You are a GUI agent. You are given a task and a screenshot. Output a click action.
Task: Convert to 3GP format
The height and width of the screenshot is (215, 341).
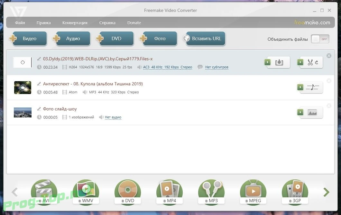295,192
